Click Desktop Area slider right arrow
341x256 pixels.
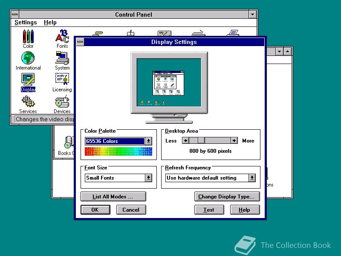[x=234, y=141]
